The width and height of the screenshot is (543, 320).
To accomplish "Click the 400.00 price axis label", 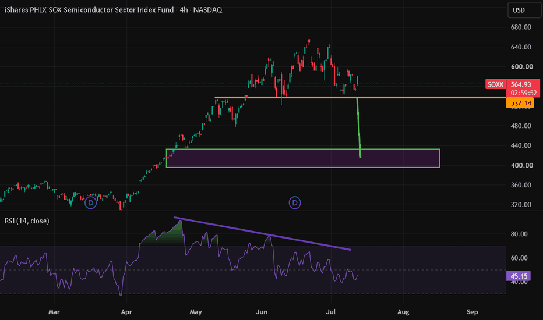I will pos(521,165).
